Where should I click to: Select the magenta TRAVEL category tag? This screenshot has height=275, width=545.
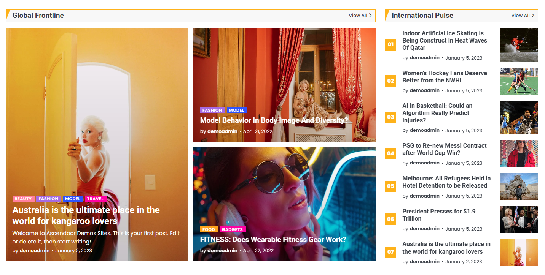95,199
